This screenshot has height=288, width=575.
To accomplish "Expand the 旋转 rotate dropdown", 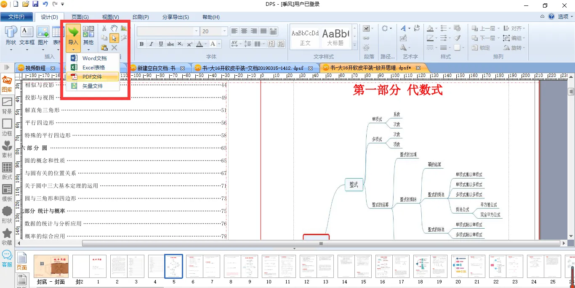I will click(524, 48).
